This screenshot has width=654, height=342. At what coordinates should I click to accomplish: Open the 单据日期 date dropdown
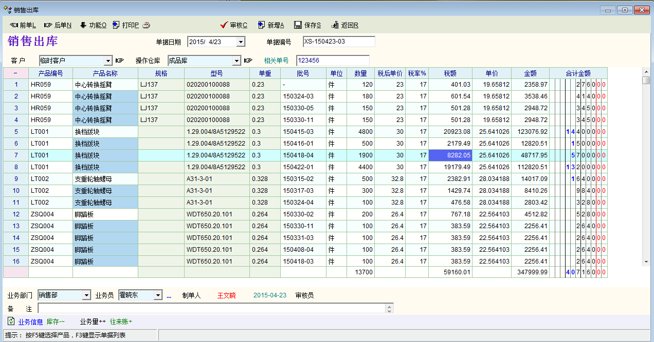coord(241,42)
